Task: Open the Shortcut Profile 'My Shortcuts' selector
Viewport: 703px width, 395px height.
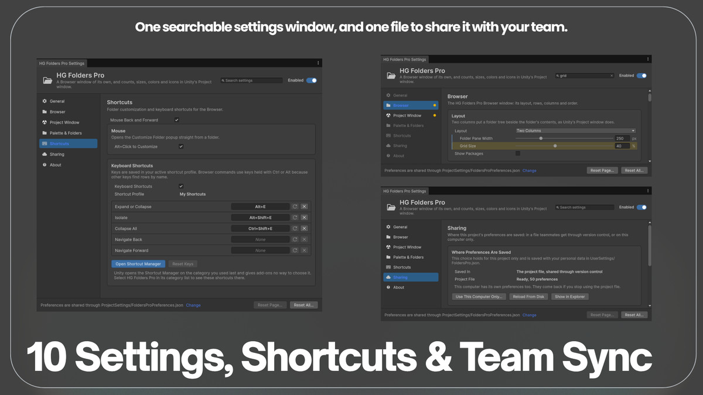Action: click(193, 194)
